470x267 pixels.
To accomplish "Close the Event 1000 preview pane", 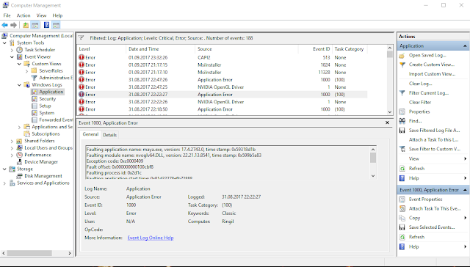I will click(x=387, y=122).
